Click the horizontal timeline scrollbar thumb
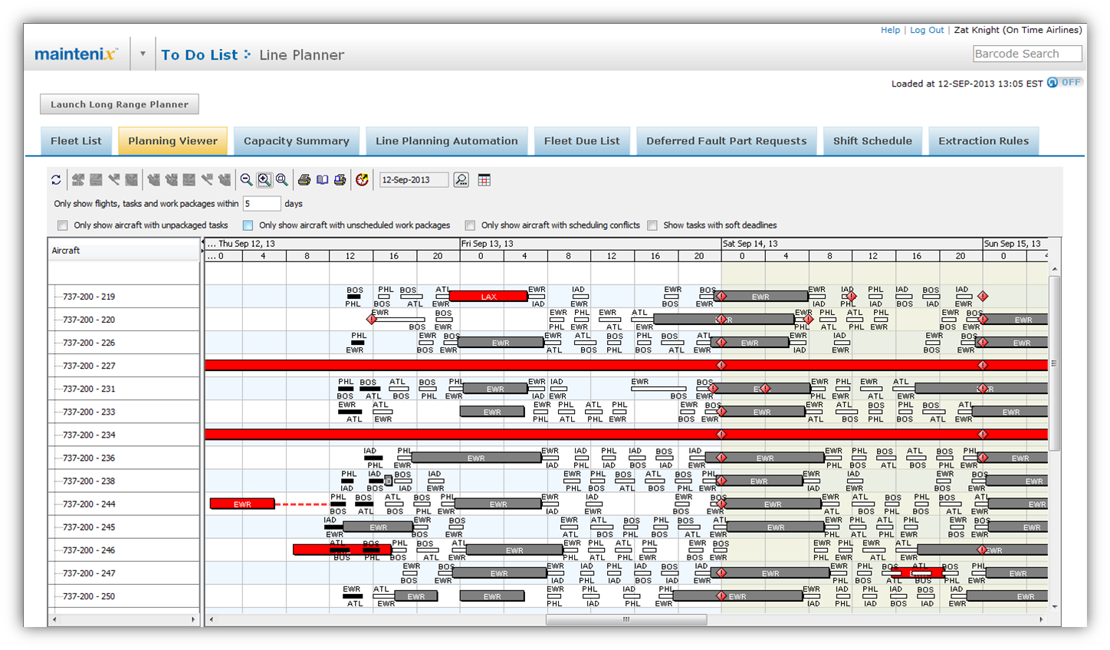Viewport: 1110px width, 650px height. 626,619
